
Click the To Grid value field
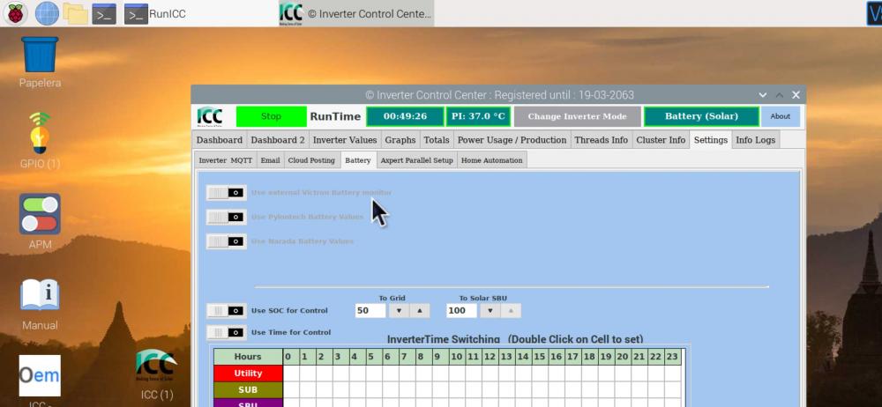370,311
